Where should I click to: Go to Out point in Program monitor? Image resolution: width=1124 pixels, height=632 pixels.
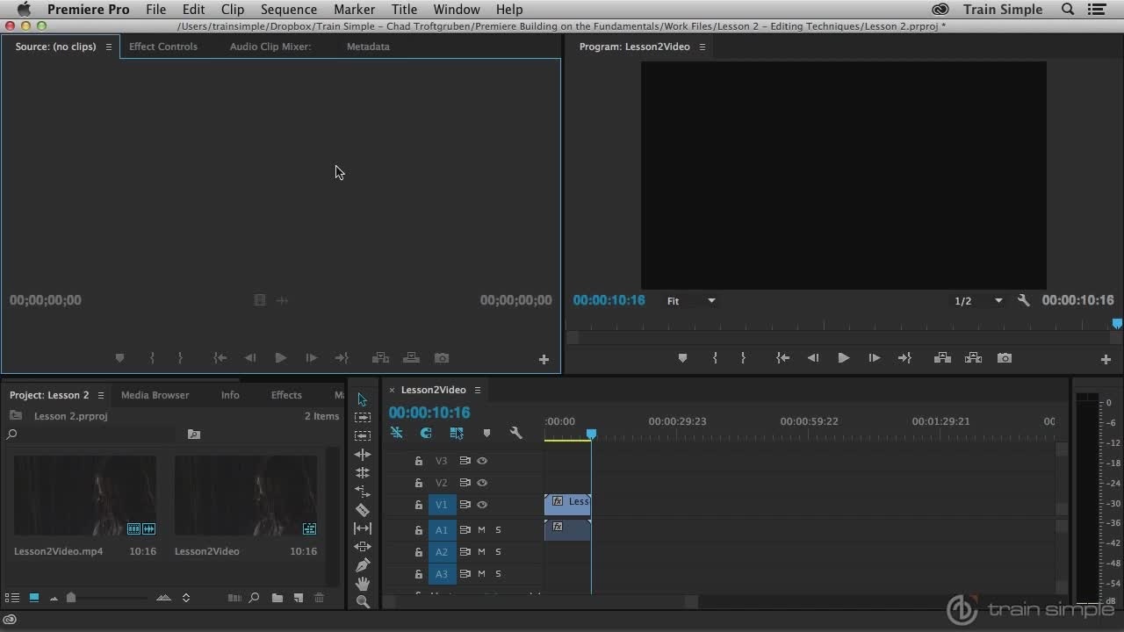[x=904, y=358]
